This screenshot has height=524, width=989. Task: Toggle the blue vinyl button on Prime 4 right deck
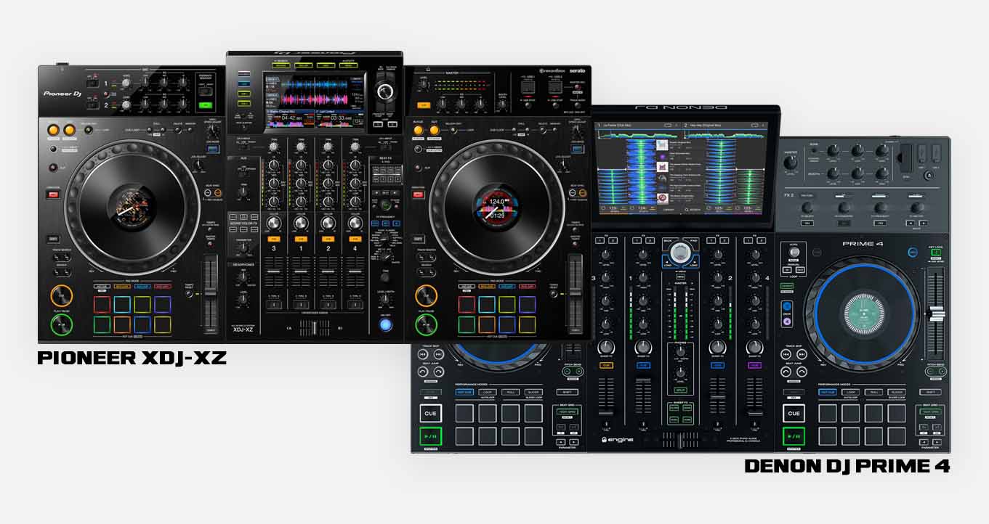[912, 253]
